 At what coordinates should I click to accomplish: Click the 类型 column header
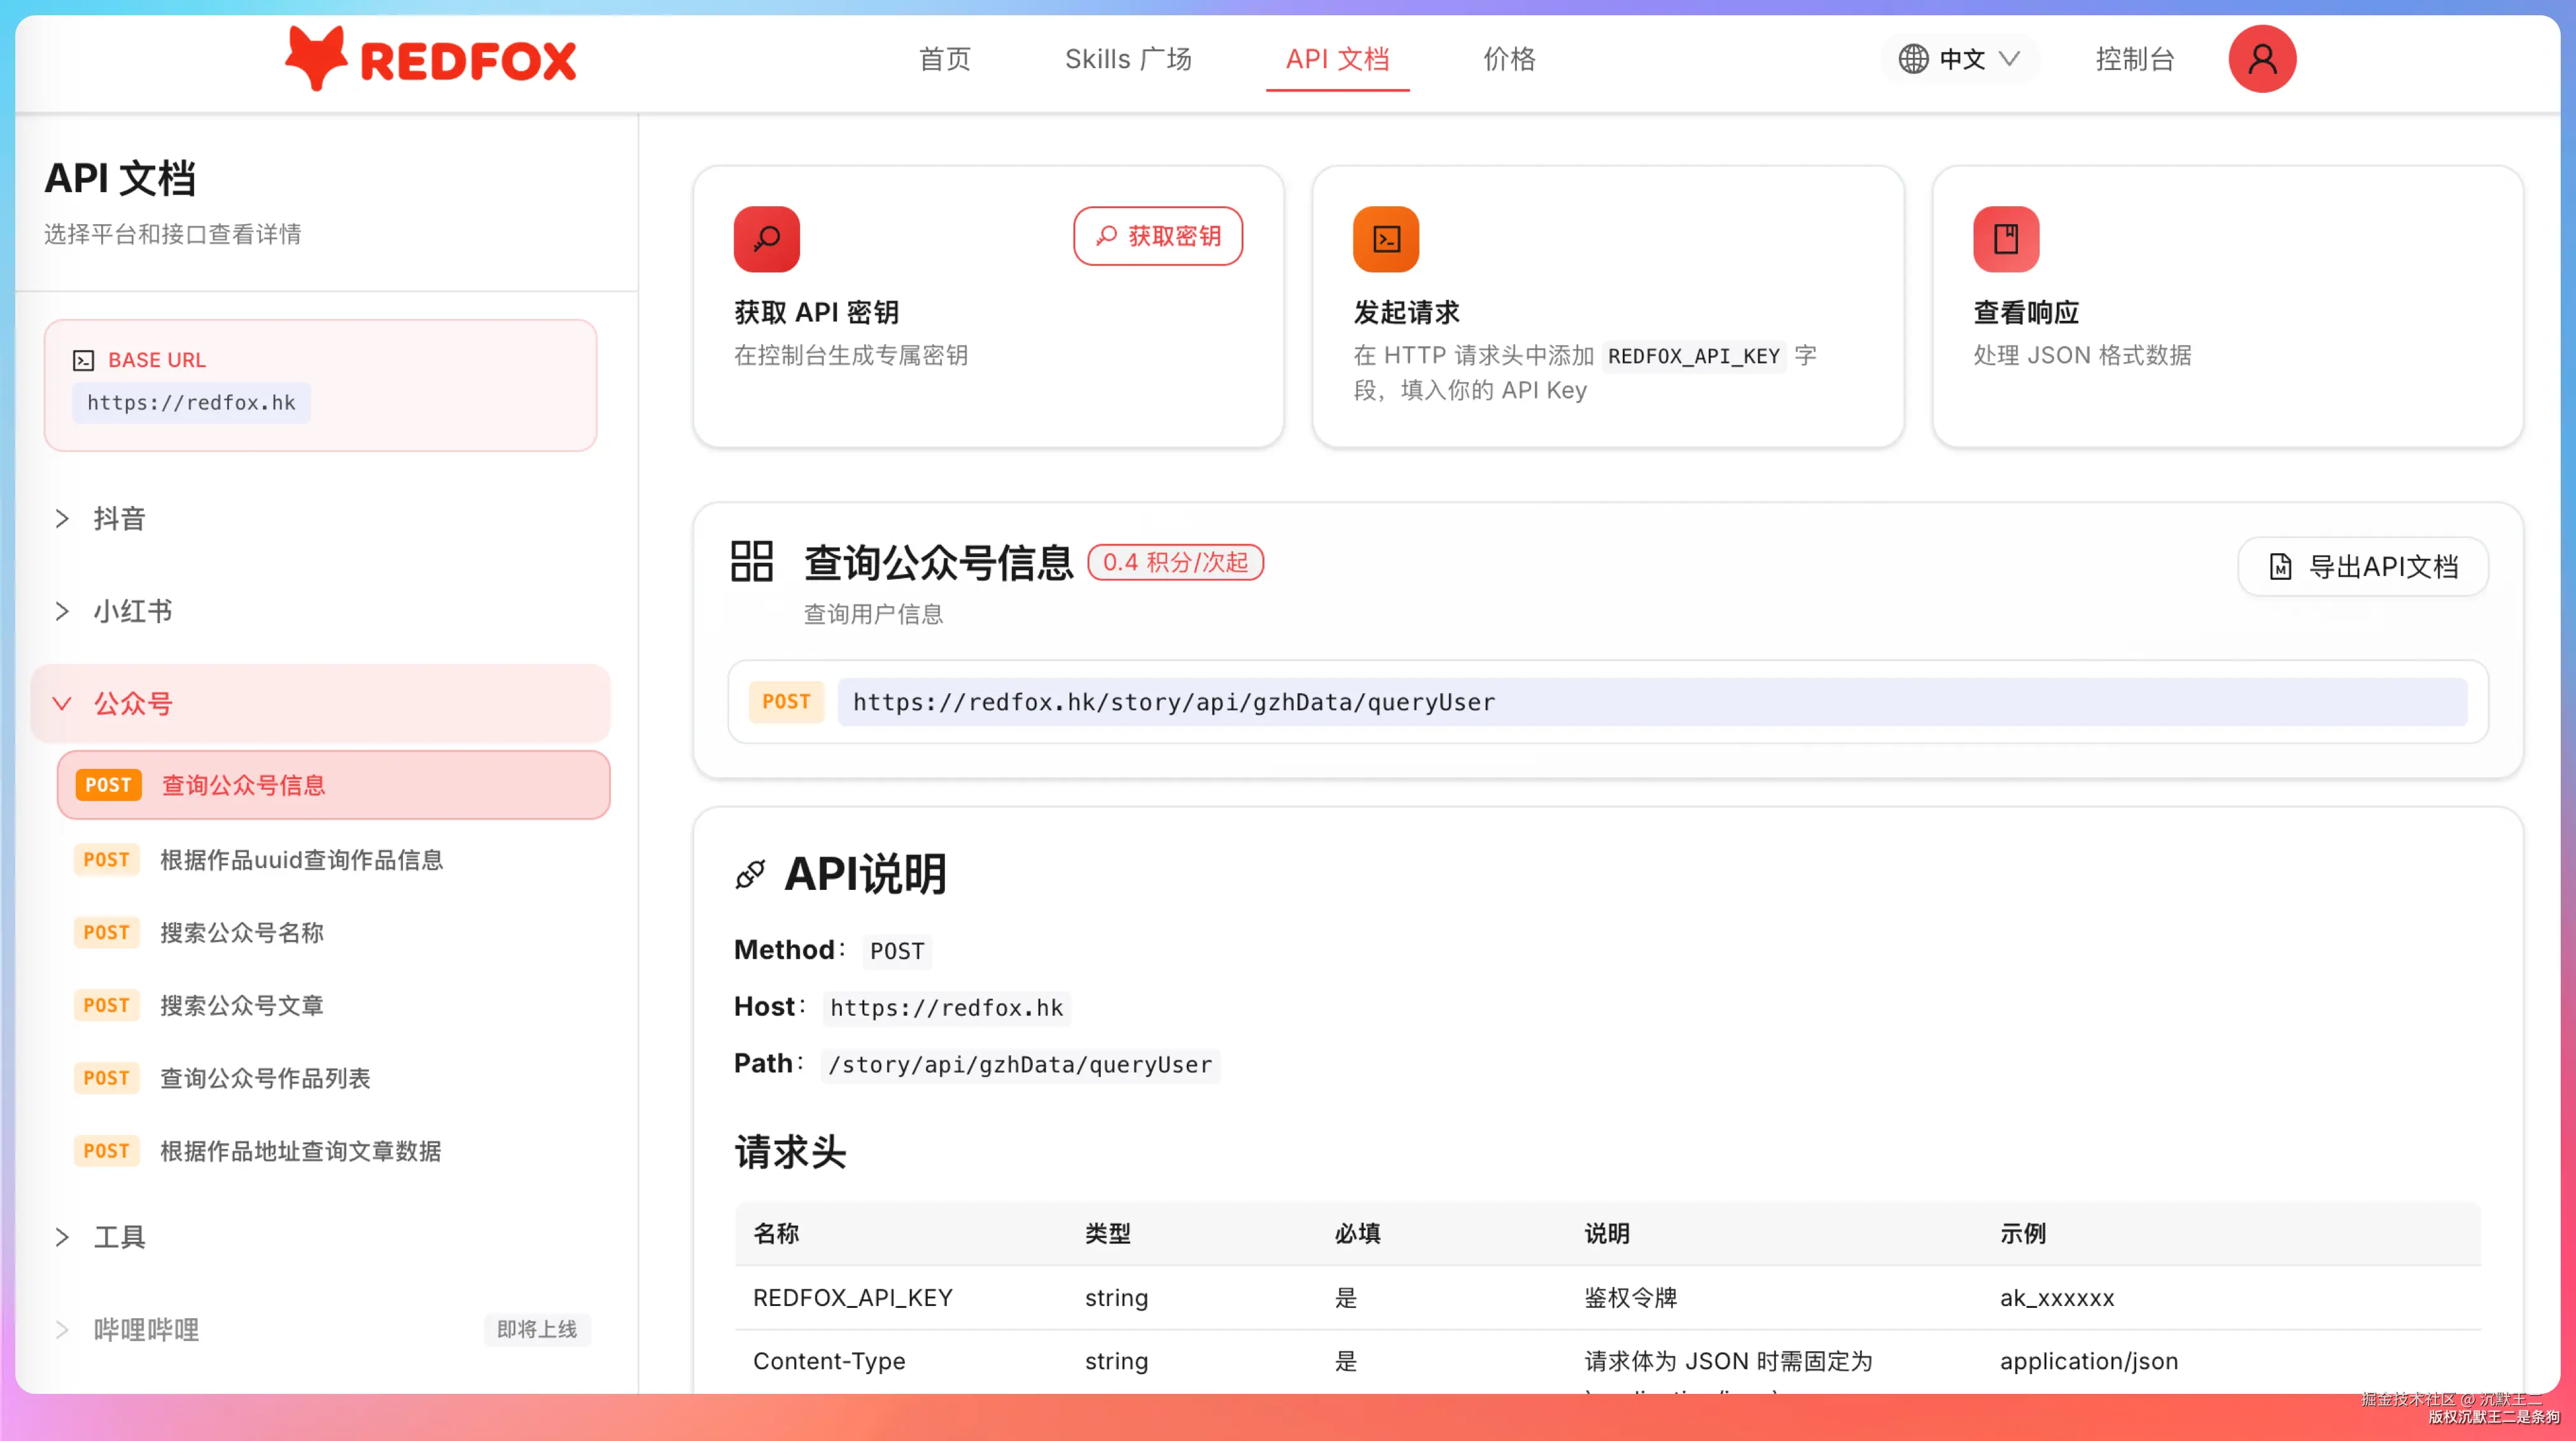[x=1107, y=1233]
